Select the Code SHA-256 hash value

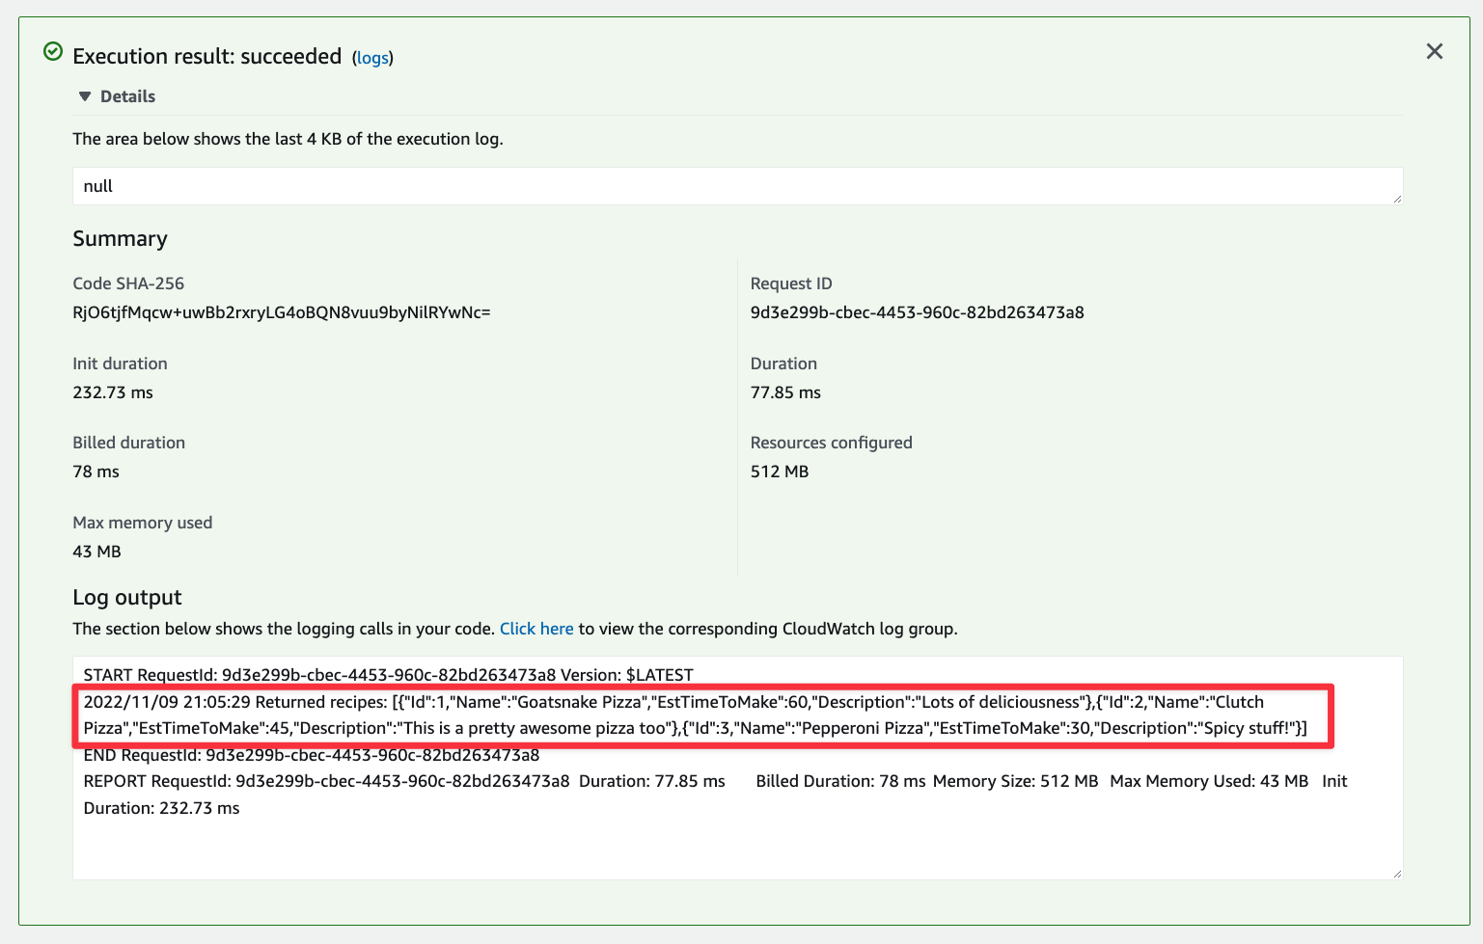282,312
